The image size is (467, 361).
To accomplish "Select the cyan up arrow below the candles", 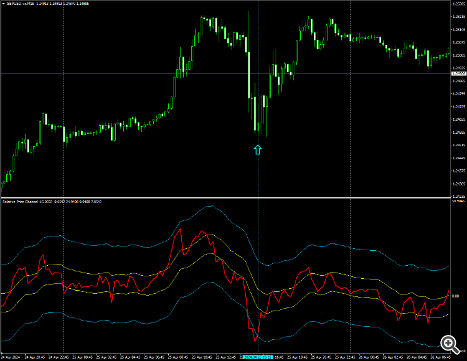I will pos(258,150).
